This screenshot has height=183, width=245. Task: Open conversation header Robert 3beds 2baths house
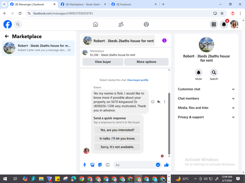pyautogui.click(x=119, y=41)
